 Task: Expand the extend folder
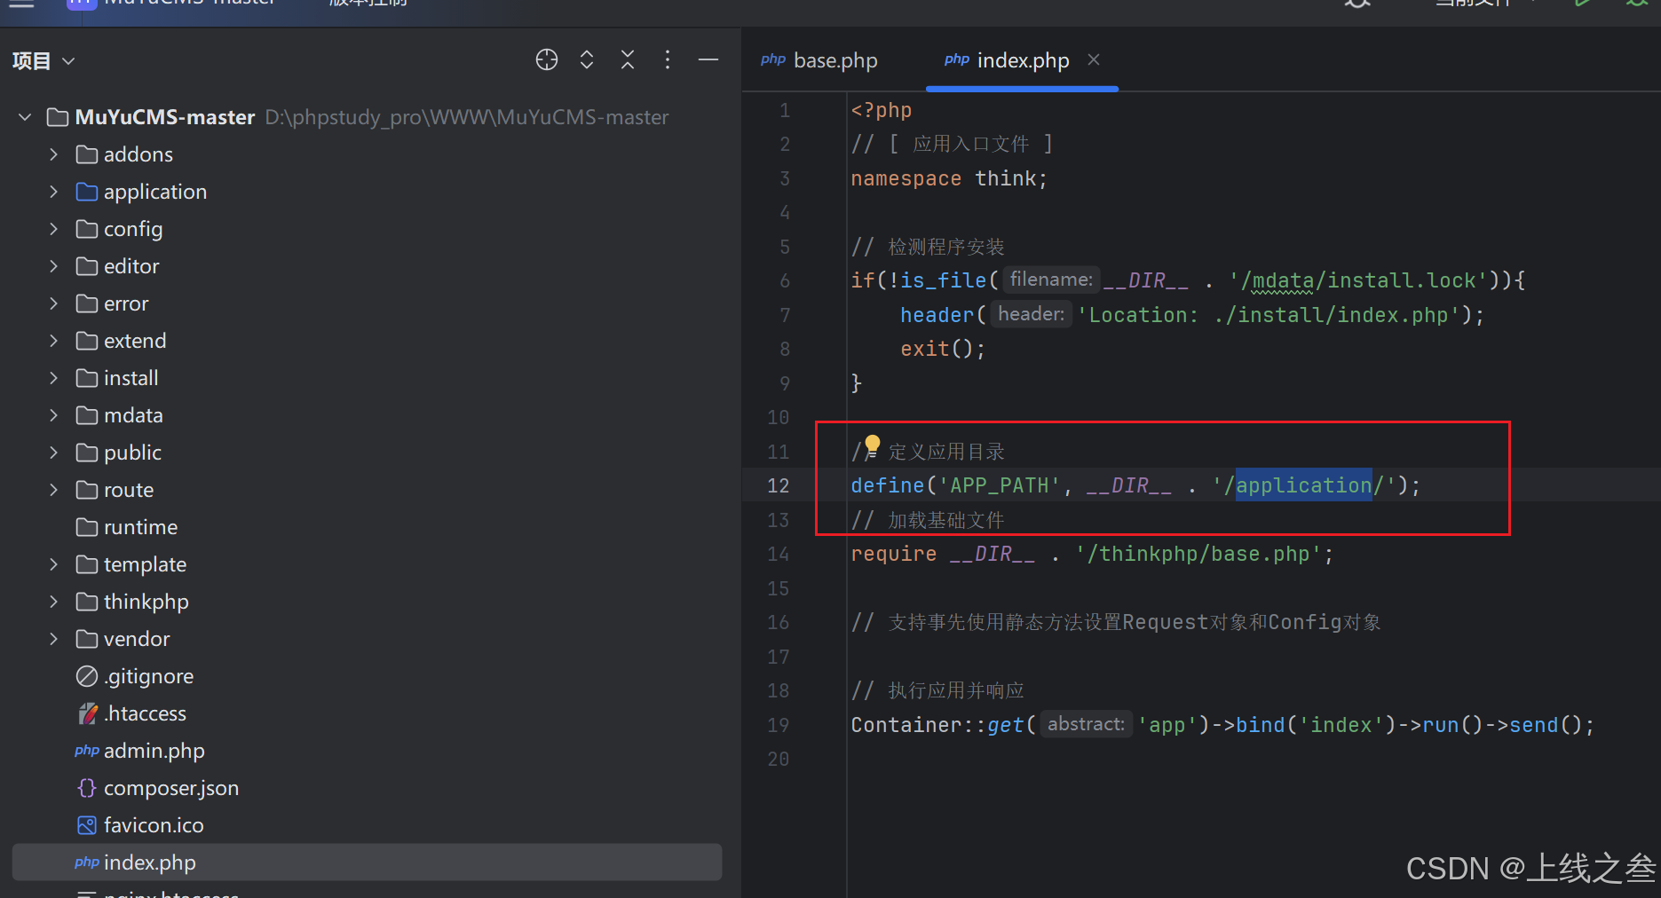[x=53, y=341]
